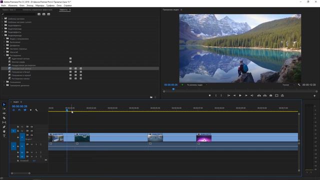Image resolution: width=320 pixels, height=180 pixels.
Task: Click Mark In in the Program monitor
Action: coord(216,95)
